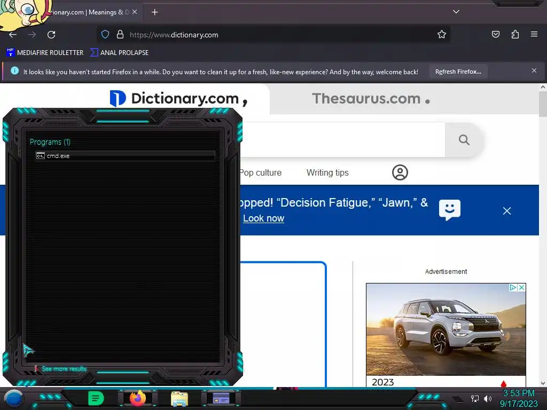Click See more results in start menu
This screenshot has width=547, height=410.
pyautogui.click(x=64, y=369)
